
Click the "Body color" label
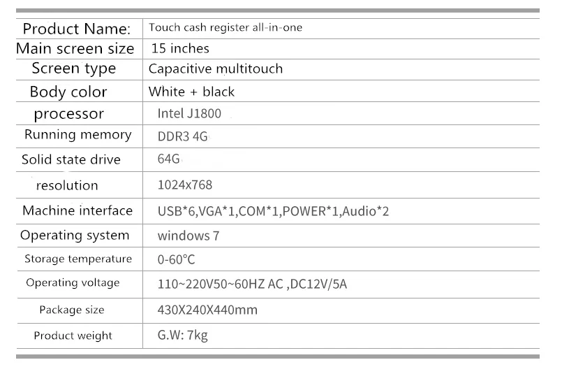(68, 92)
